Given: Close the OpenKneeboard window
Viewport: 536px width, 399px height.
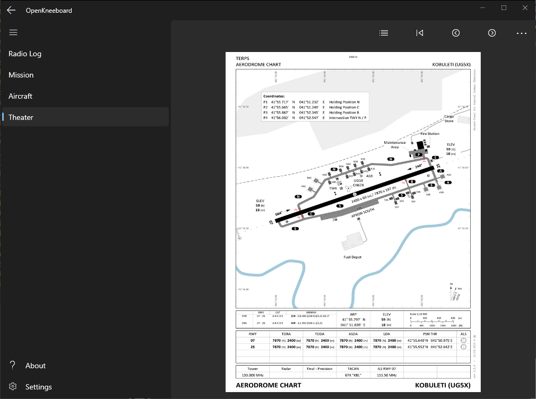Looking at the screenshot, I should point(524,8).
